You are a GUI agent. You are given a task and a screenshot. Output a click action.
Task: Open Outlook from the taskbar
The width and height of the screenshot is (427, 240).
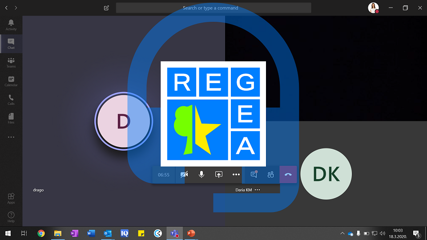coord(108,233)
